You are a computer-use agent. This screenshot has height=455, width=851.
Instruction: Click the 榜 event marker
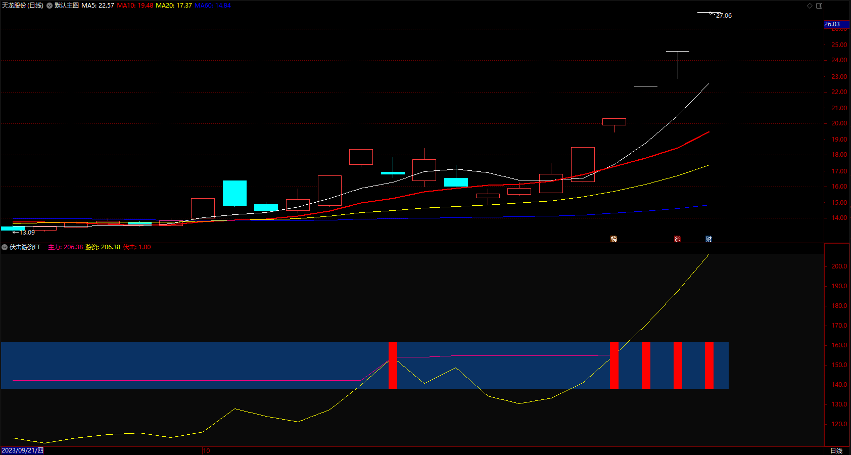pyautogui.click(x=614, y=239)
